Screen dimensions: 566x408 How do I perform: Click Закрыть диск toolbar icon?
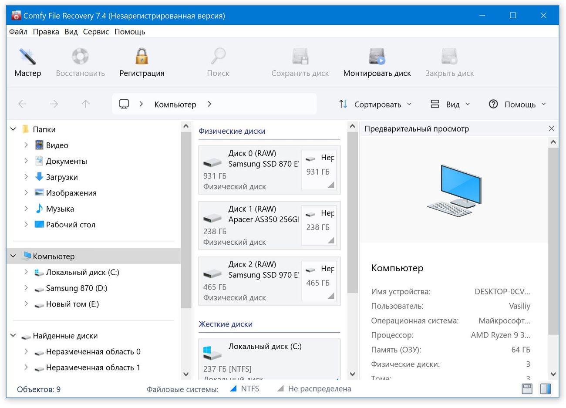(449, 56)
